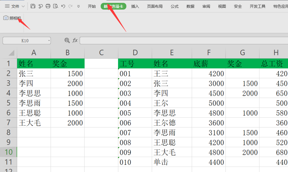
Task: Click the Export to PDF icon
Action: 40,6
